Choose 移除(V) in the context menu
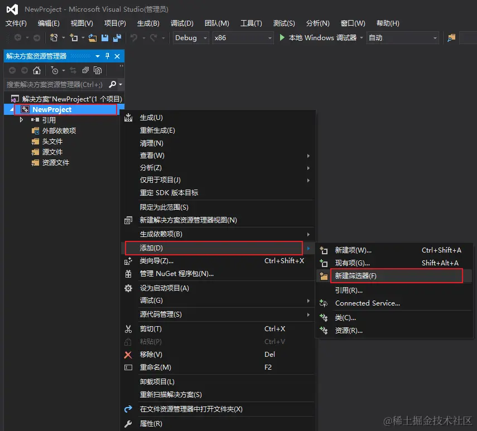Viewport: 477px width, 431px height. click(218, 355)
